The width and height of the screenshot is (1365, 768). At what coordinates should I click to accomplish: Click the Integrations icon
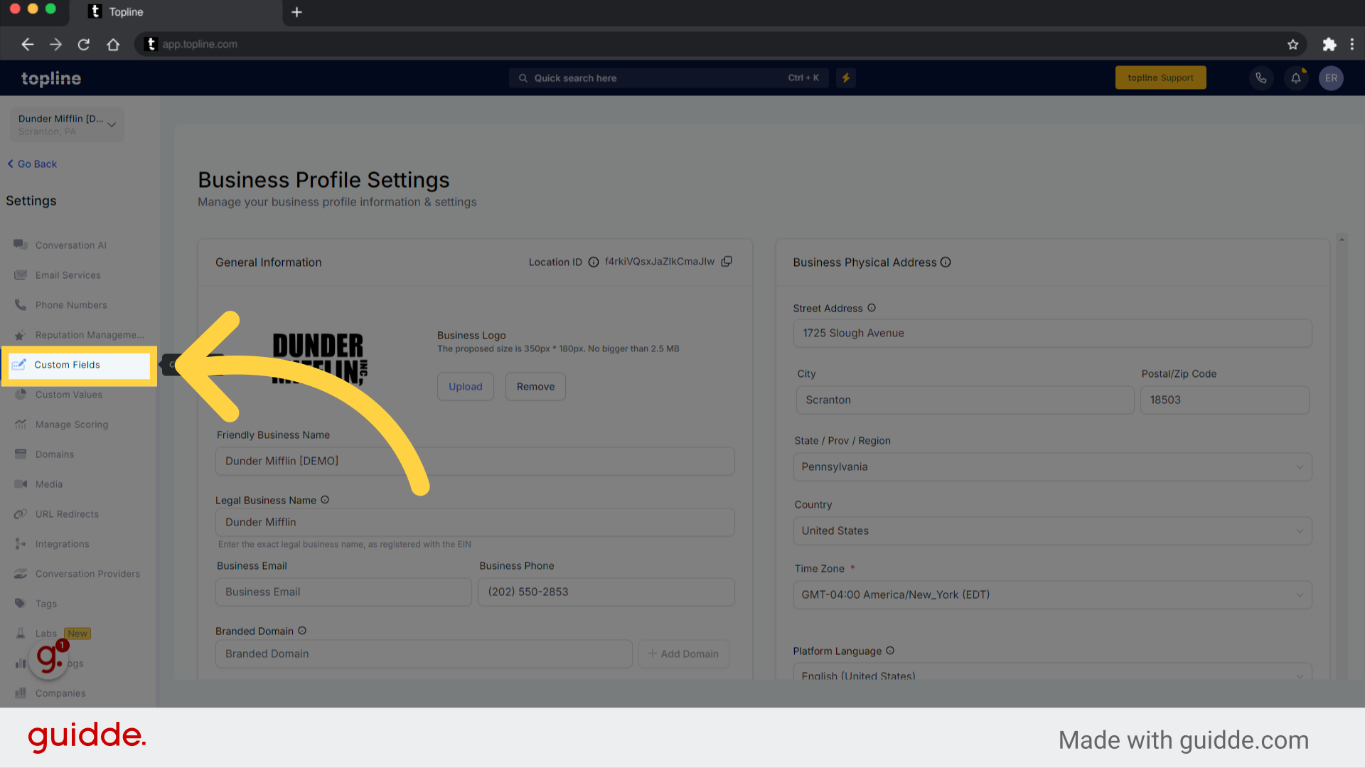point(21,544)
